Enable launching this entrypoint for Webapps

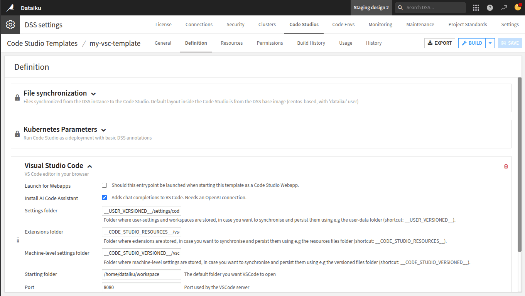pos(104,185)
